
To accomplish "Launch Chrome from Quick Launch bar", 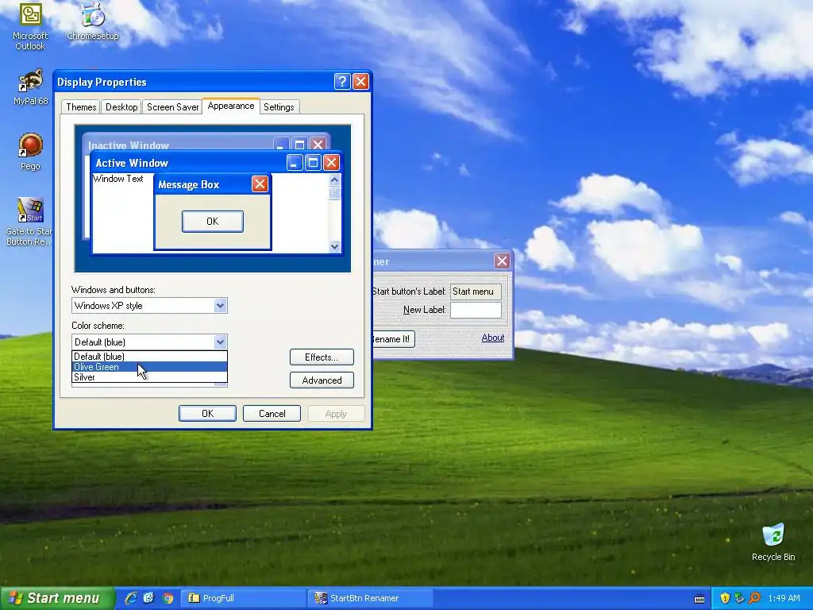I will (168, 598).
